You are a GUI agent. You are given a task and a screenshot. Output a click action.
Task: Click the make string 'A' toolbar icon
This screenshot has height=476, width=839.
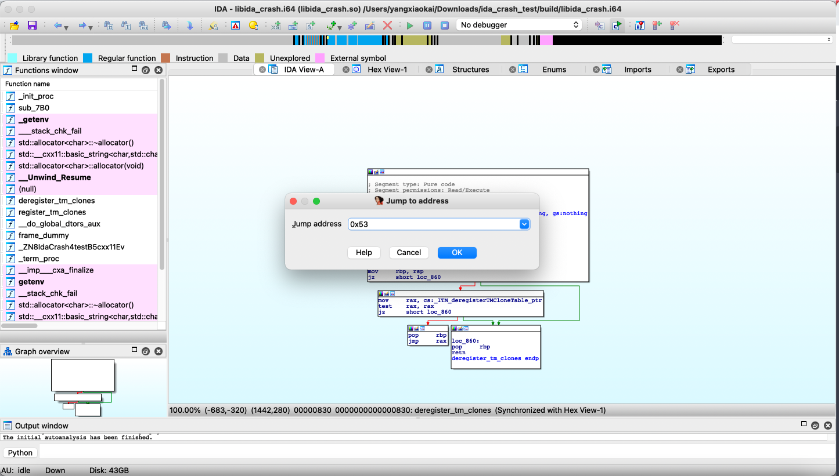tap(311, 26)
